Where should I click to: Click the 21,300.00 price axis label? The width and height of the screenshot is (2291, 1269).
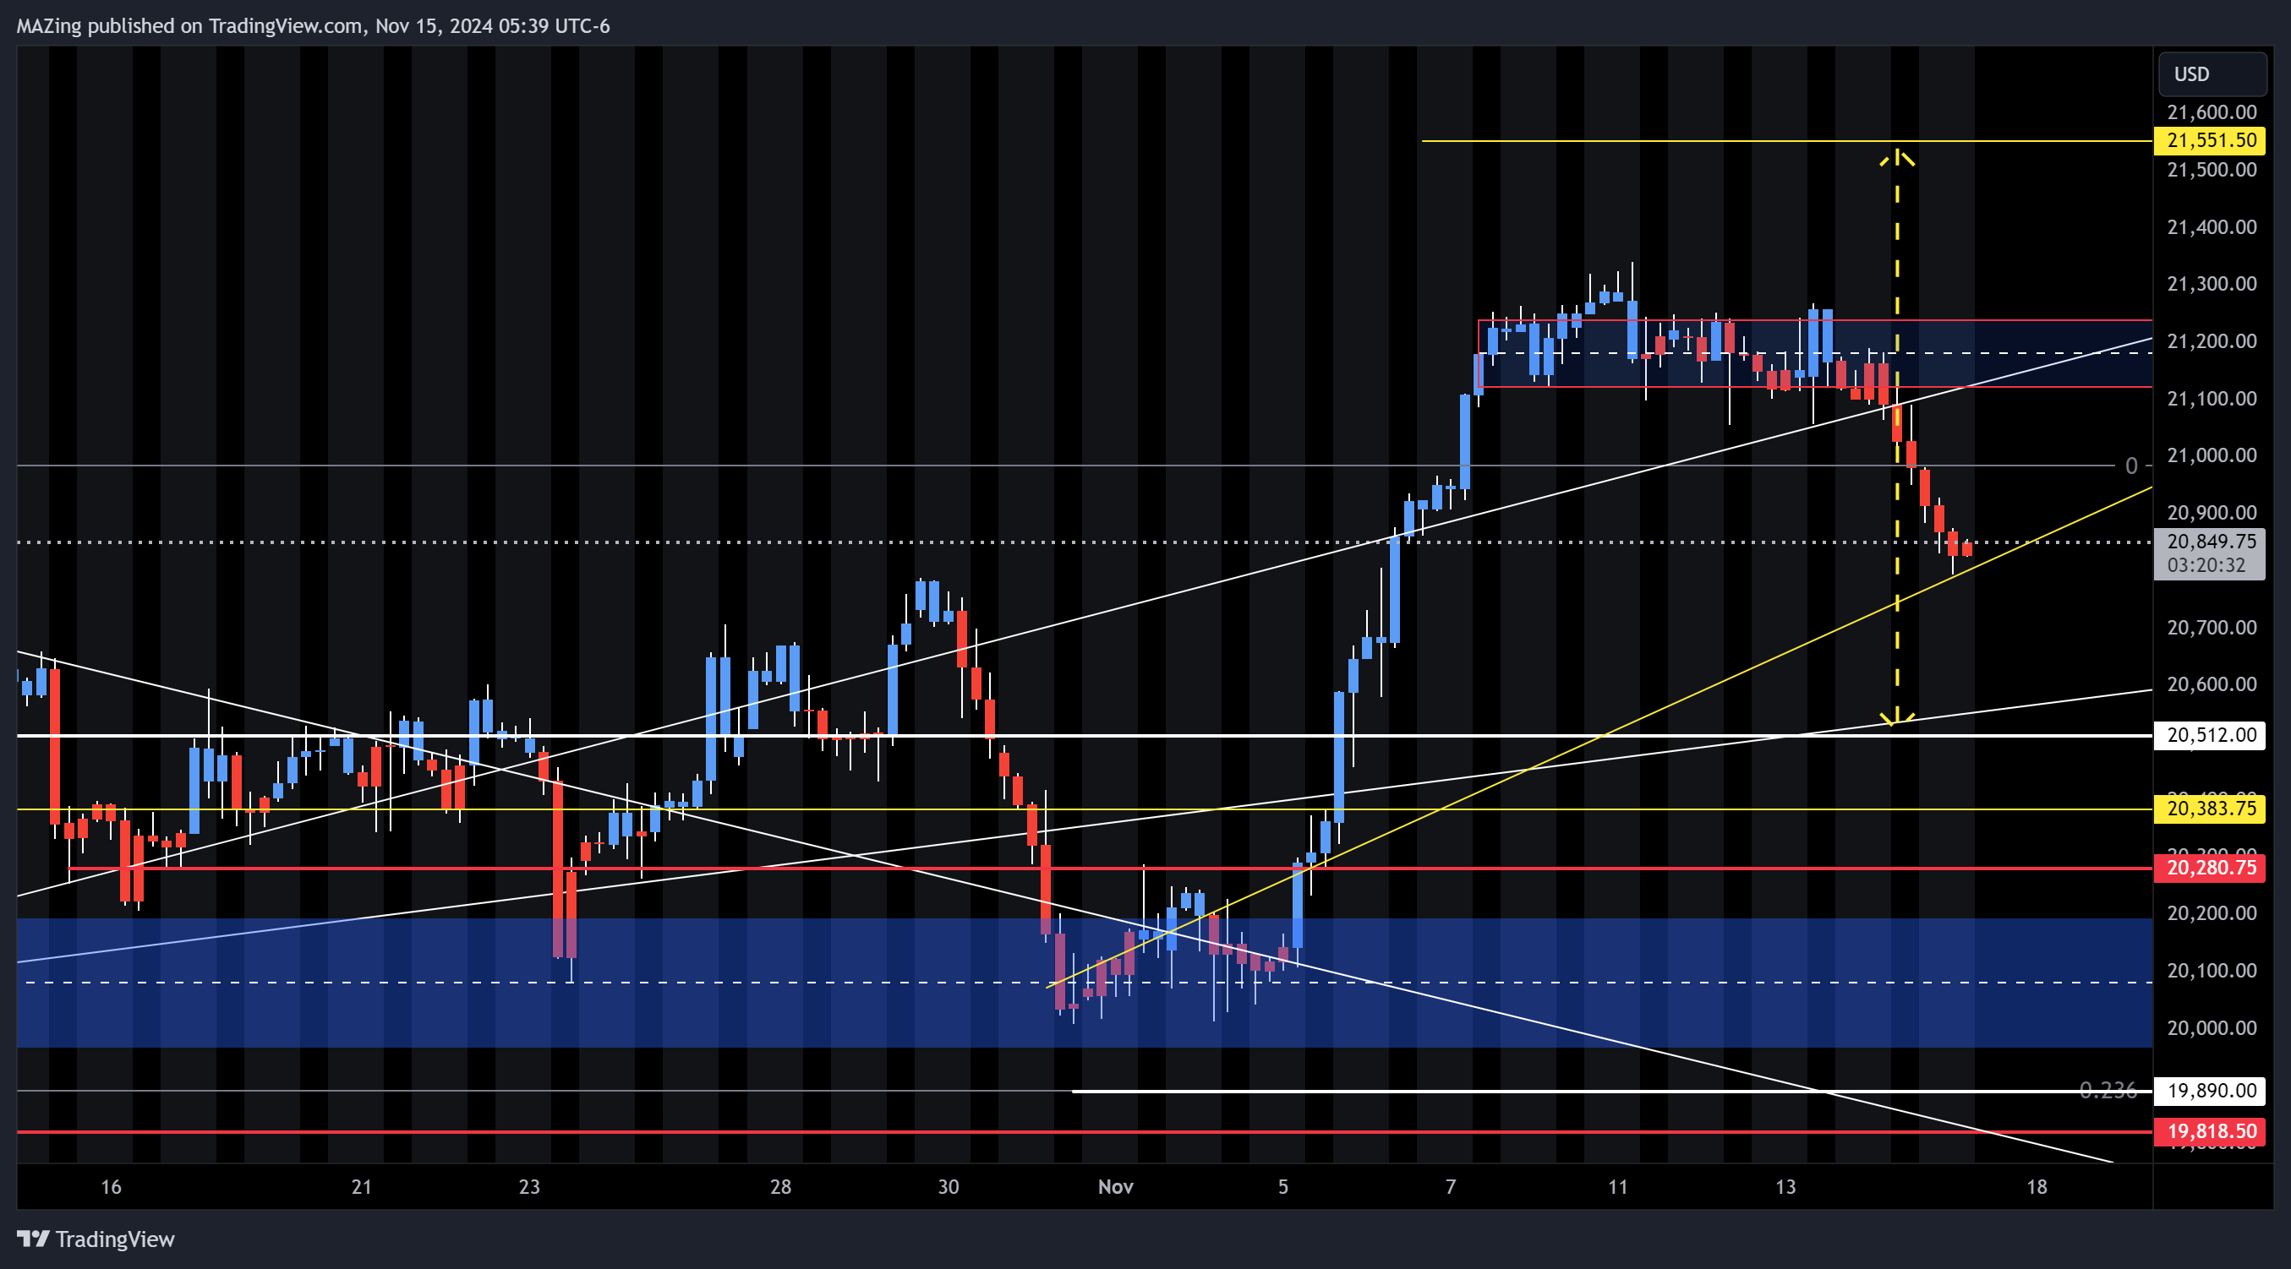pos(2212,284)
